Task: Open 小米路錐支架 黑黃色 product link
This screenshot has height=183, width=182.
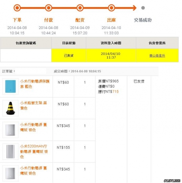Action: tap(33, 105)
